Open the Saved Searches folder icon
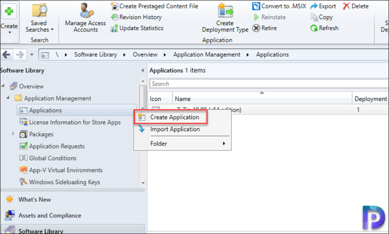The image size is (389, 234). (39, 10)
